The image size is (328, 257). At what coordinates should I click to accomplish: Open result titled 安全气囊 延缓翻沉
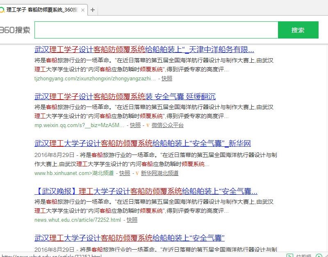pos(125,97)
